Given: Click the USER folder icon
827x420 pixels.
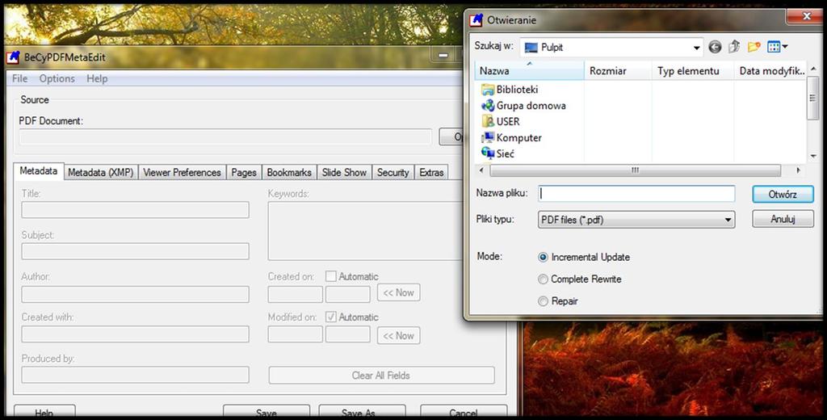Looking at the screenshot, I should (488, 121).
